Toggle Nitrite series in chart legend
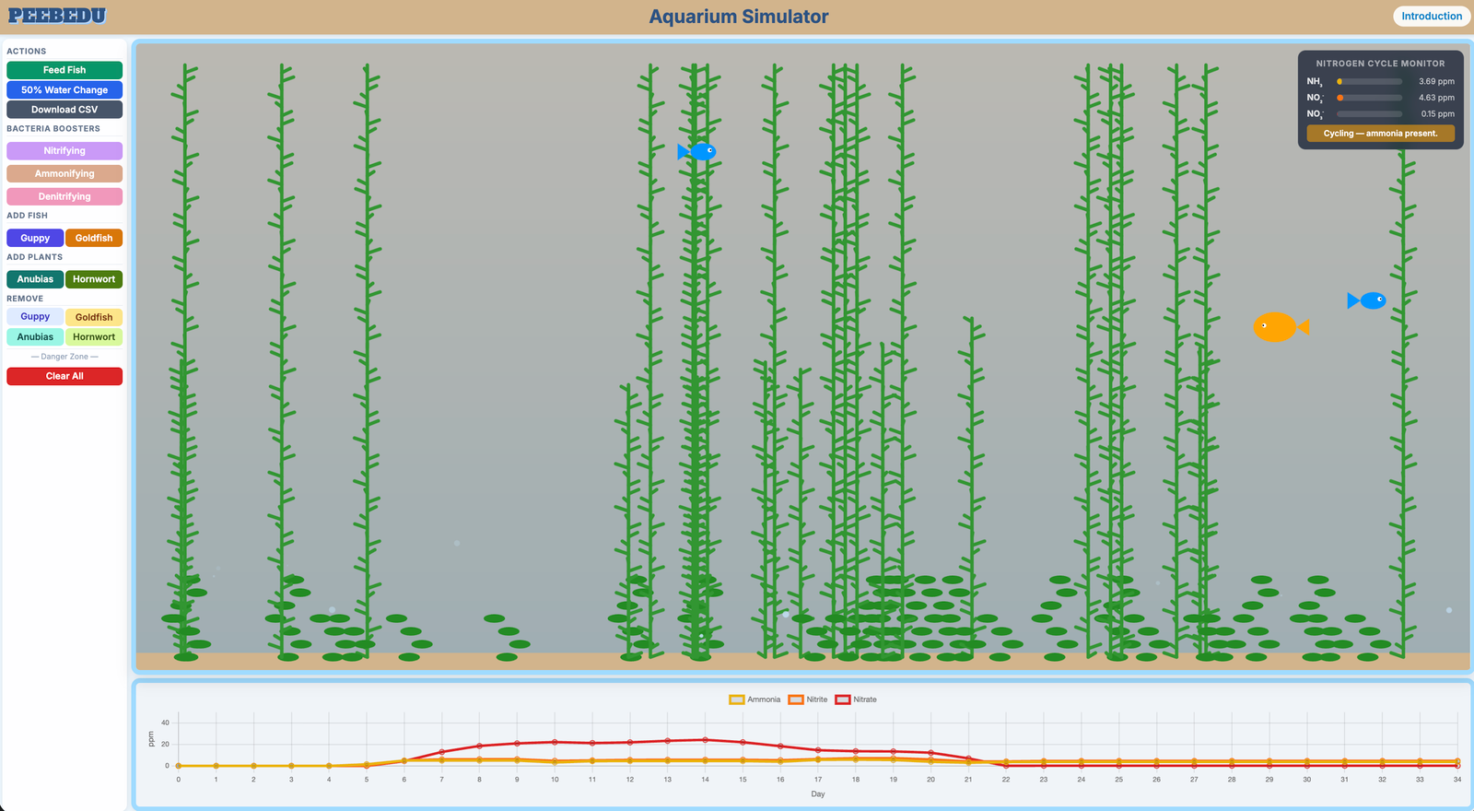 tap(808, 699)
